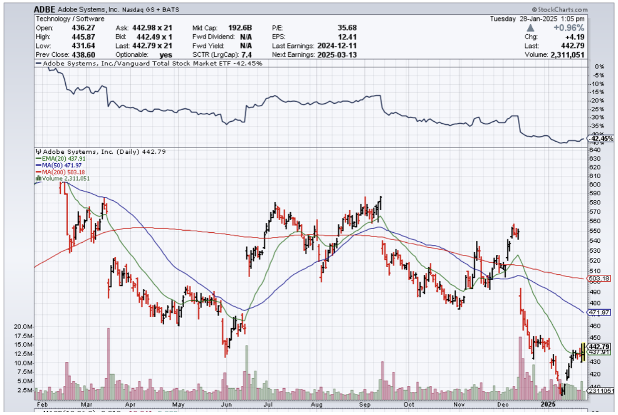The image size is (618, 415).
Task: Select the Adobe/Vanguard Total Stock Market ratio legend
Action: click(x=148, y=63)
